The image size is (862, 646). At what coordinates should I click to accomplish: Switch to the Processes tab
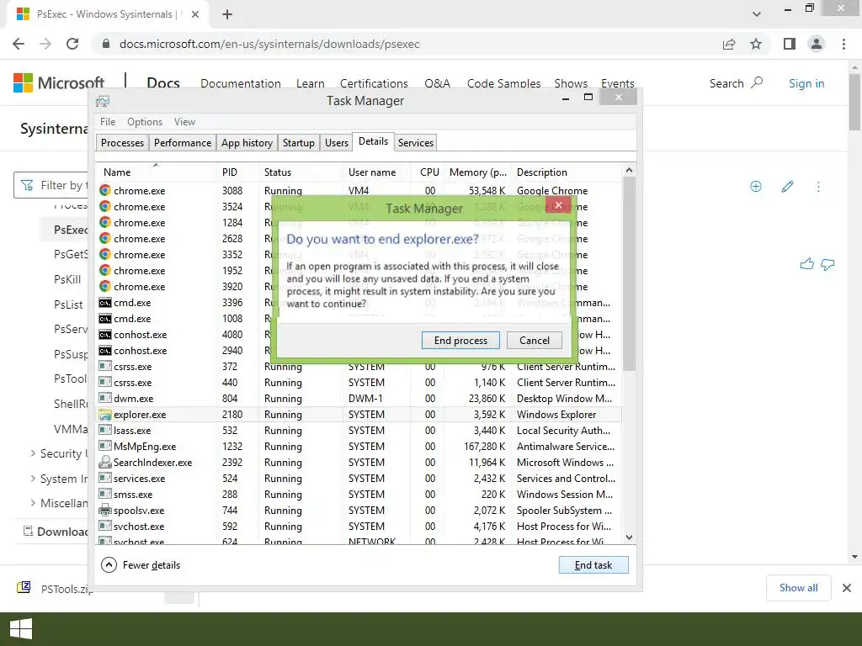tap(122, 143)
